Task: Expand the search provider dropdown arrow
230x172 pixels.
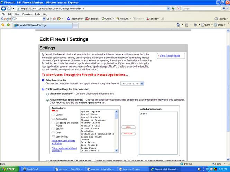Action: click(227, 9)
